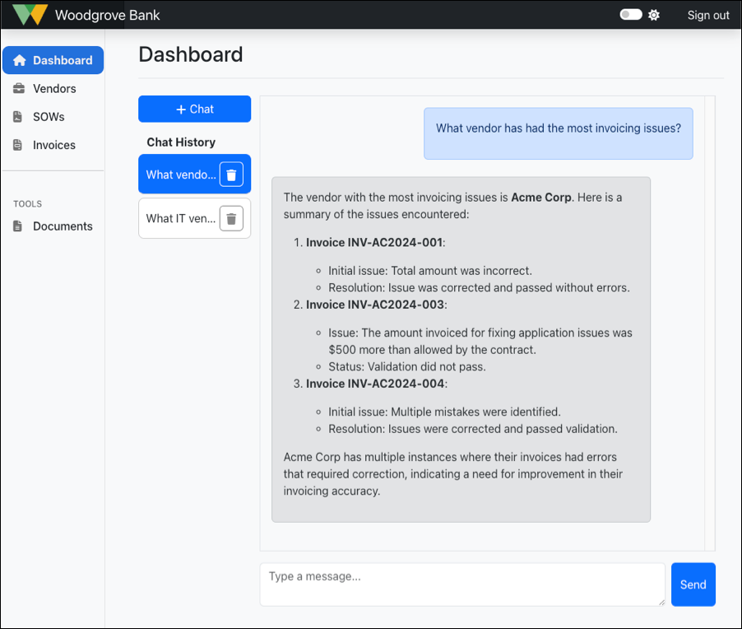
Task: Click 'Resolution: Issues were corrected and passed validation.'
Action: (x=473, y=429)
